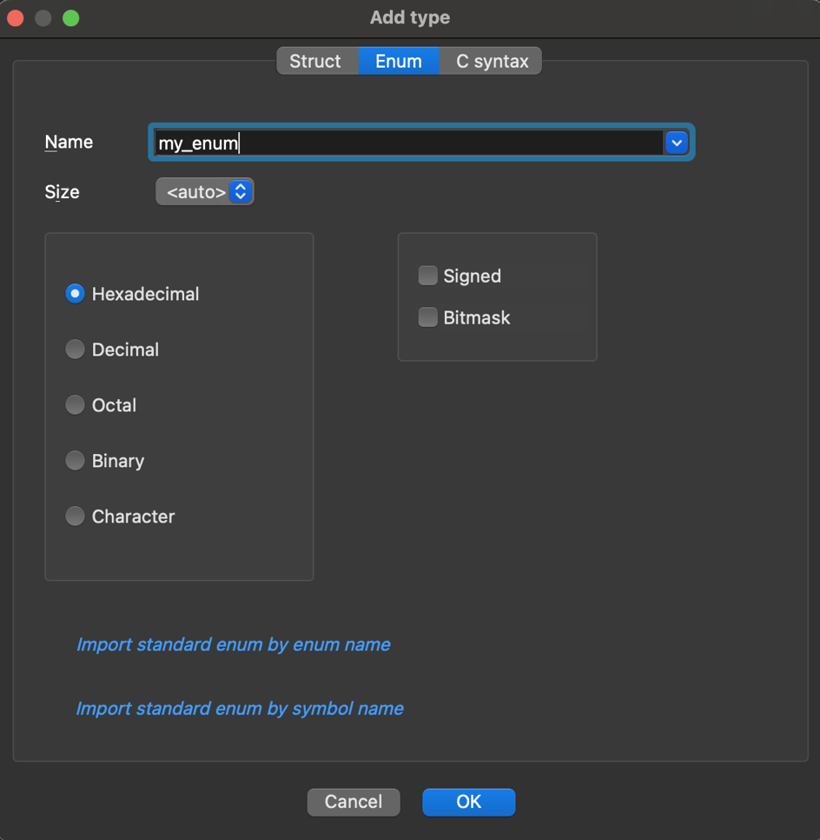Viewport: 820px width, 840px height.
Task: Close the dialog with the red button
Action: pos(15,17)
